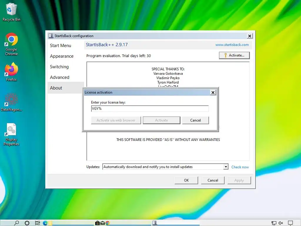Image resolution: width=301 pixels, height=226 pixels.
Task: Close the StartIsBack configuration window
Action: click(250, 36)
